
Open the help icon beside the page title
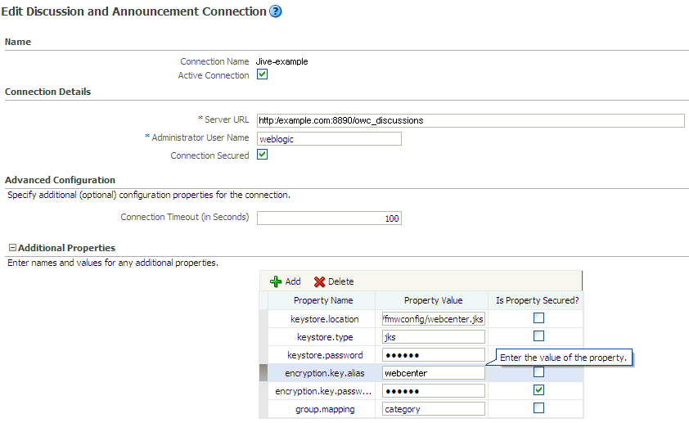[x=276, y=11]
